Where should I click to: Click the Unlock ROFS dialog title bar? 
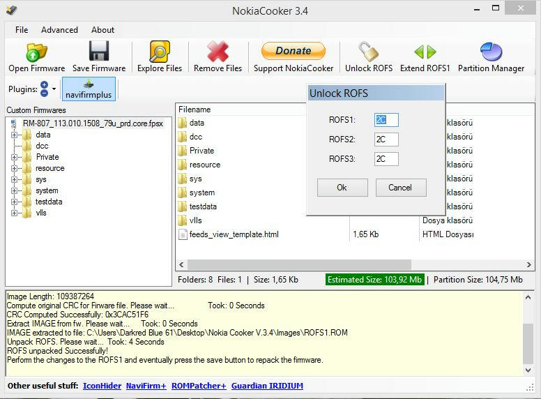pyautogui.click(x=376, y=93)
